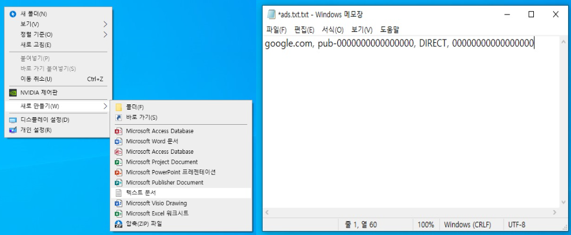Image resolution: width=571 pixels, height=235 pixels.
Task: Click Notepad horizontal scrollbar right arrow
Action: [x=555, y=212]
